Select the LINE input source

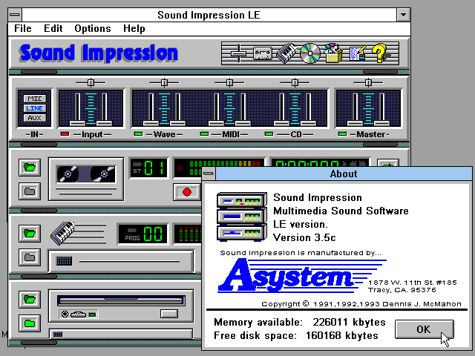pos(35,108)
